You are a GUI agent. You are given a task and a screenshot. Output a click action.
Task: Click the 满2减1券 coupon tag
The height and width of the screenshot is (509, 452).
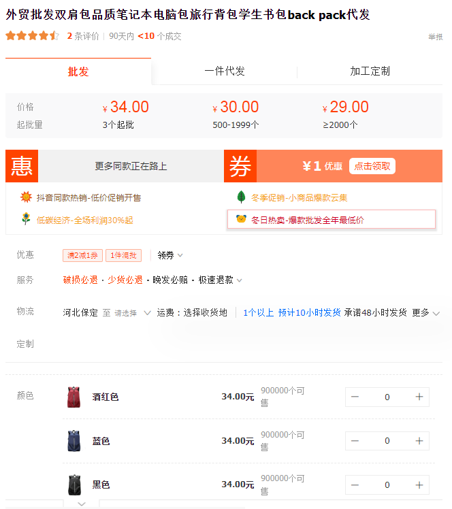[x=82, y=255]
